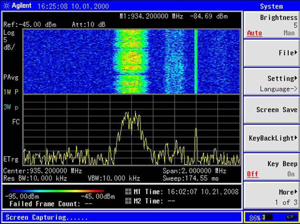The height and width of the screenshot is (224, 300).
Task: Click the 3W p trace label
Action: pyautogui.click(x=11, y=107)
